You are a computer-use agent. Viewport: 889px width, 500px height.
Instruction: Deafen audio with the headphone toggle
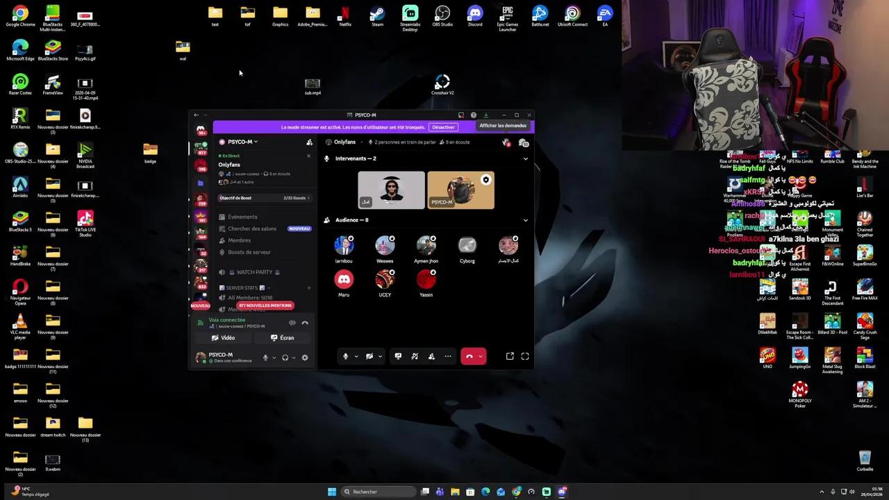click(285, 357)
